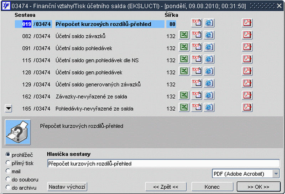The height and width of the screenshot is (194, 285).
Task: Export Účetní saldo závazků to PDF
Action: [x=247, y=35]
